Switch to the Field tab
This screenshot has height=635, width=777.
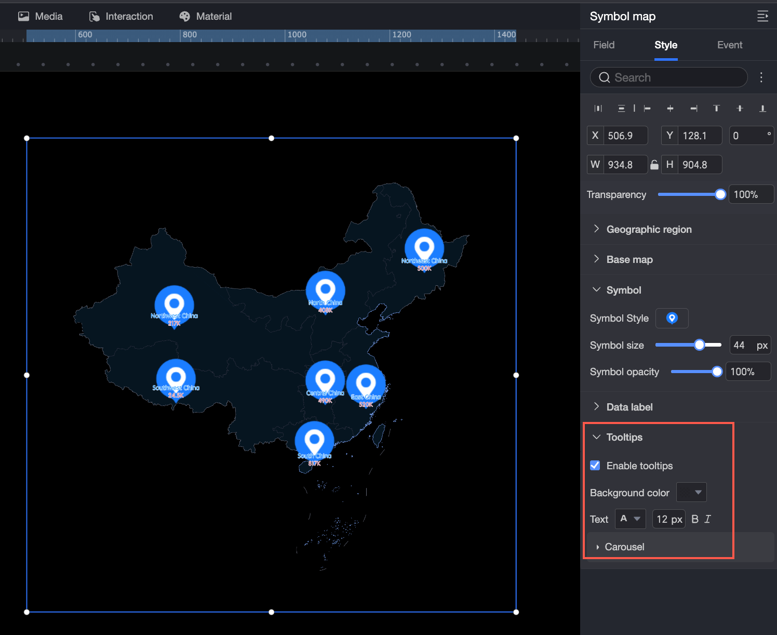click(x=604, y=45)
